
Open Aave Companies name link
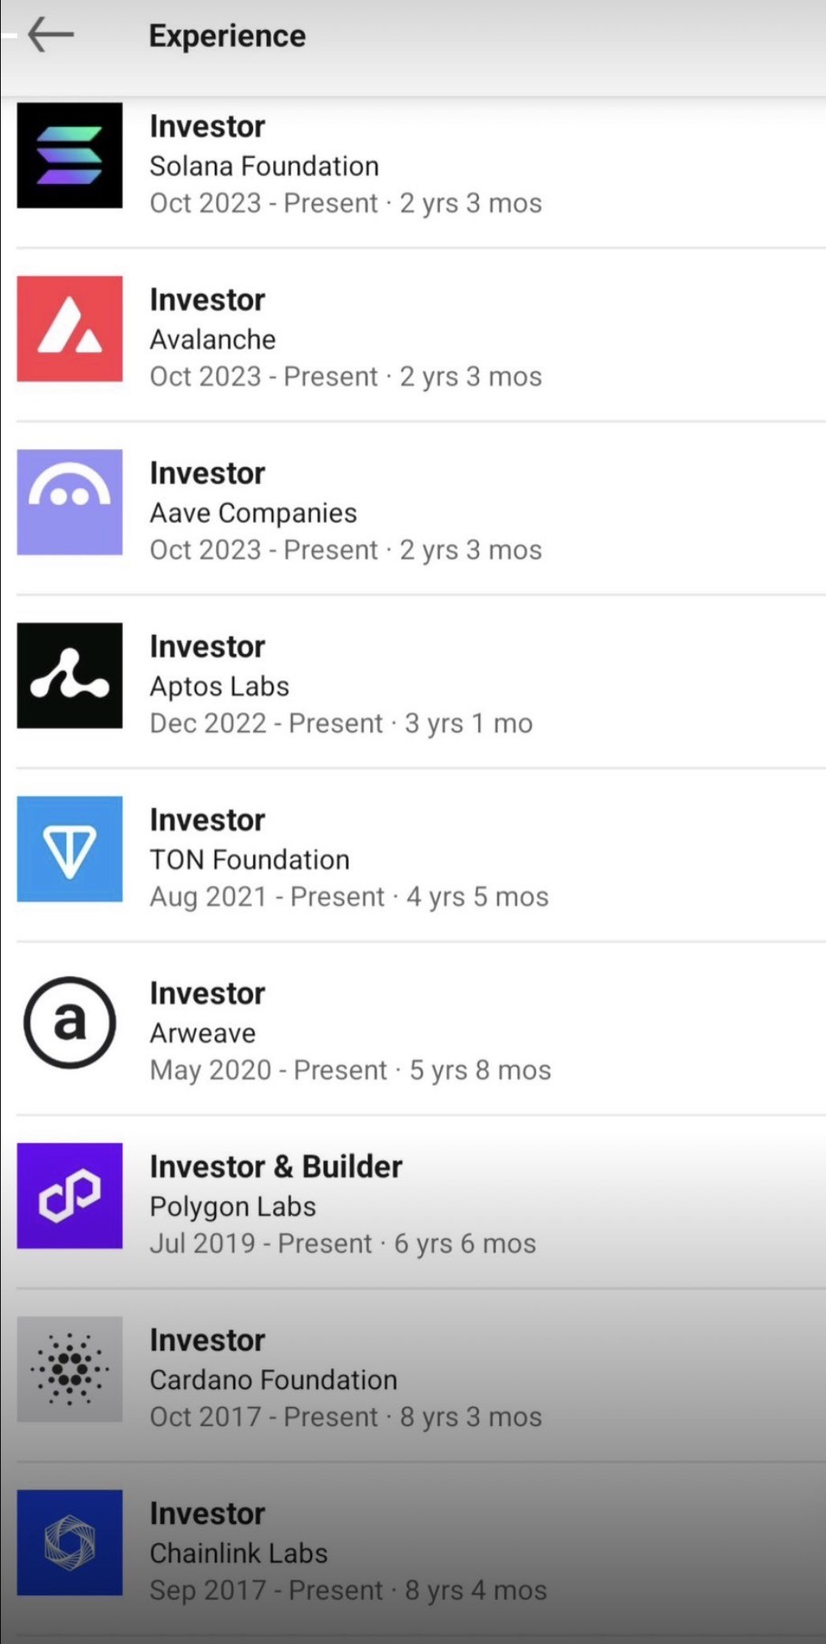click(253, 514)
